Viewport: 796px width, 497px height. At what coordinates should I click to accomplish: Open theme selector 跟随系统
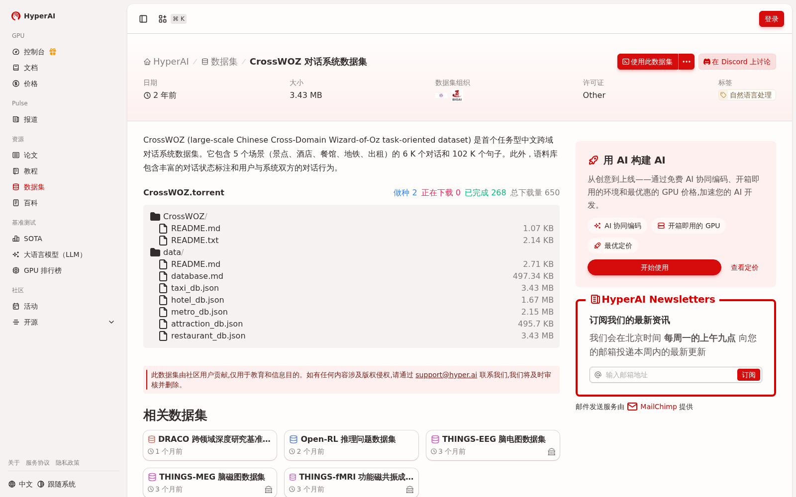(56, 484)
